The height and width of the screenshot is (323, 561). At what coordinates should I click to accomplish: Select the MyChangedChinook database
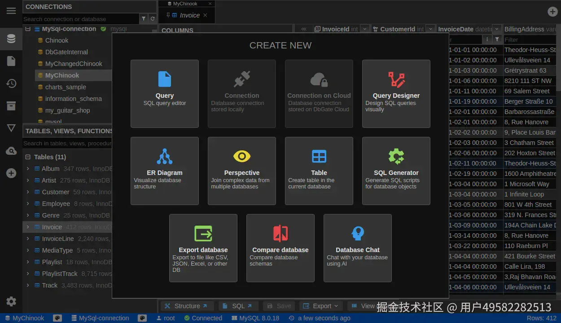(x=74, y=64)
